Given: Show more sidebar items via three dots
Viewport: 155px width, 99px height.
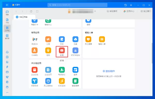Looking at the screenshot, I should click(x=7, y=92).
